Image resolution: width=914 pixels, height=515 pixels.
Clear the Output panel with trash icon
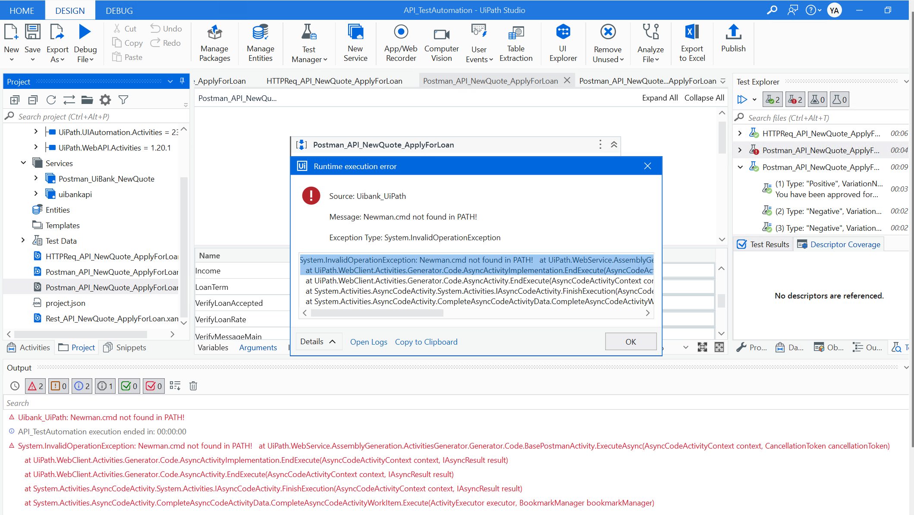tap(193, 386)
